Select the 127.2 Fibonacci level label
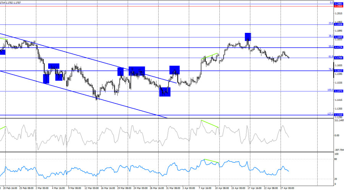 point(330,113)
